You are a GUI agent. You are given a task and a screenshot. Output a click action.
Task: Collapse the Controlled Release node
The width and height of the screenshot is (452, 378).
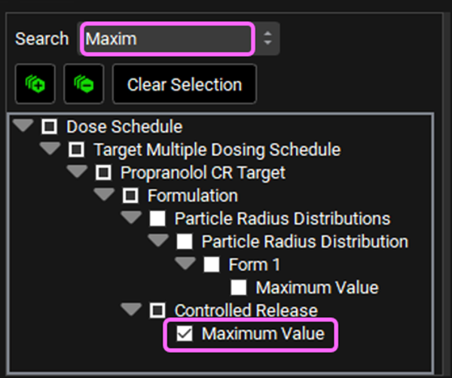pyautogui.click(x=132, y=309)
